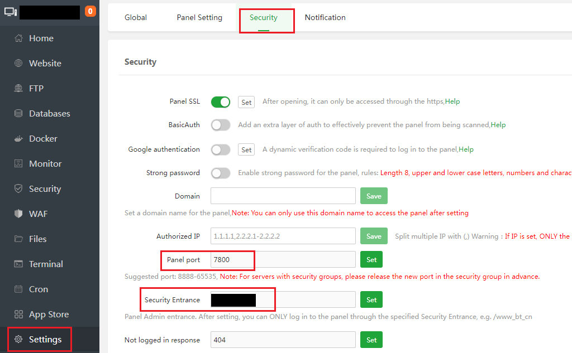Switch to the Panel Setting tab
Image resolution: width=572 pixels, height=353 pixels.
199,17
